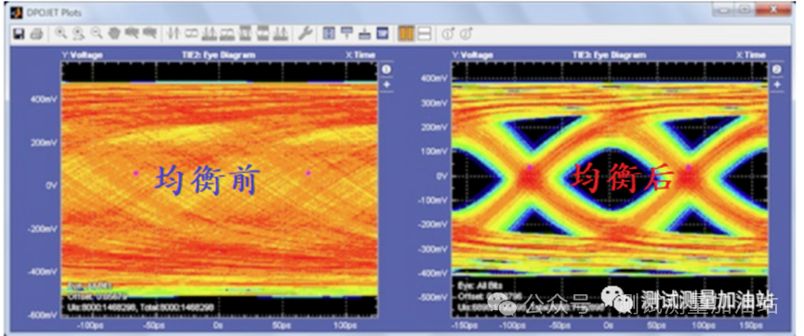
Task: Activate the vertical cursors tool icon
Action: pyautogui.click(x=174, y=33)
